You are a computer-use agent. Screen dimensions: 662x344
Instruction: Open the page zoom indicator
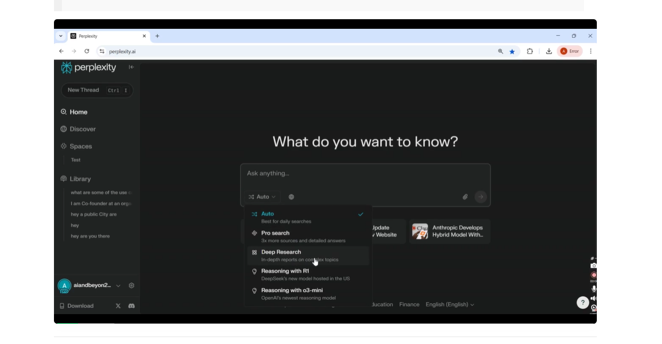501,51
